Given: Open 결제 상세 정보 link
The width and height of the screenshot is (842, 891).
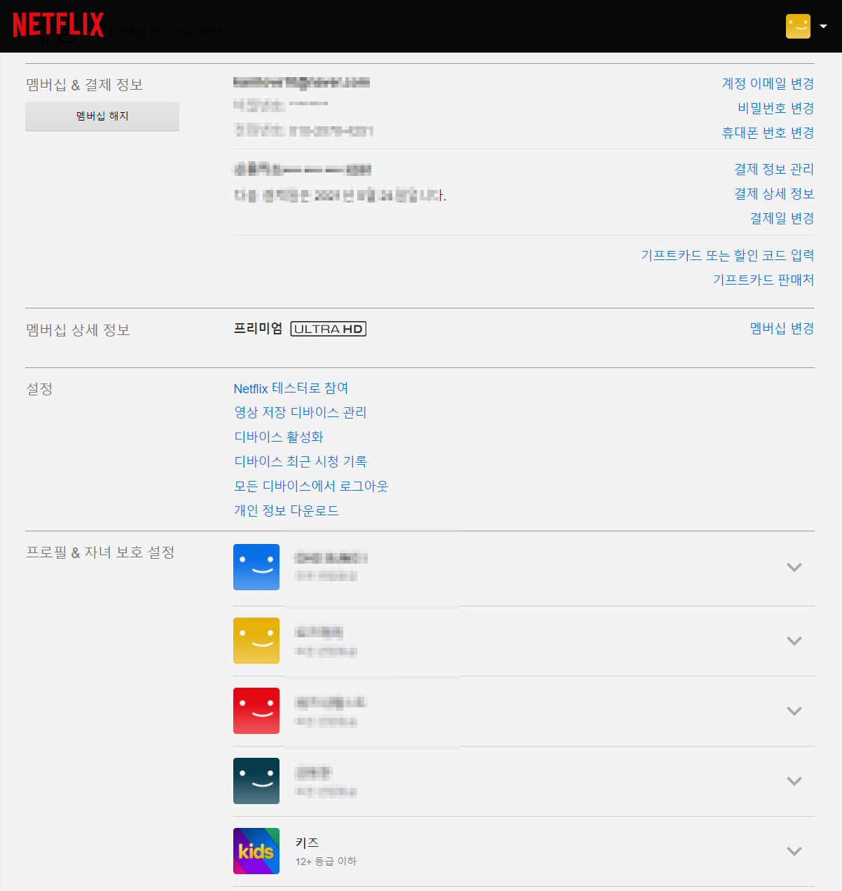Looking at the screenshot, I should coord(774,193).
